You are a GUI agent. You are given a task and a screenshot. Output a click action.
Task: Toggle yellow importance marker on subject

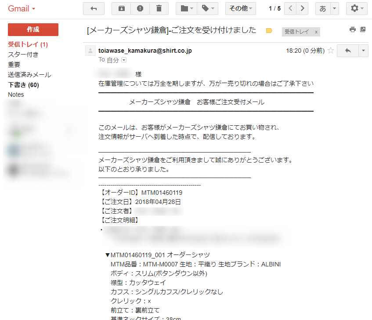(269, 31)
